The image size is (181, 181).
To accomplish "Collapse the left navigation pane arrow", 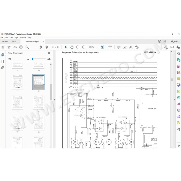I will point(54,100).
